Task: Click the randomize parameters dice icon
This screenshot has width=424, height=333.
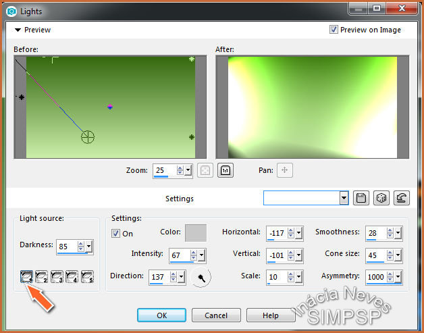Action: 381,198
